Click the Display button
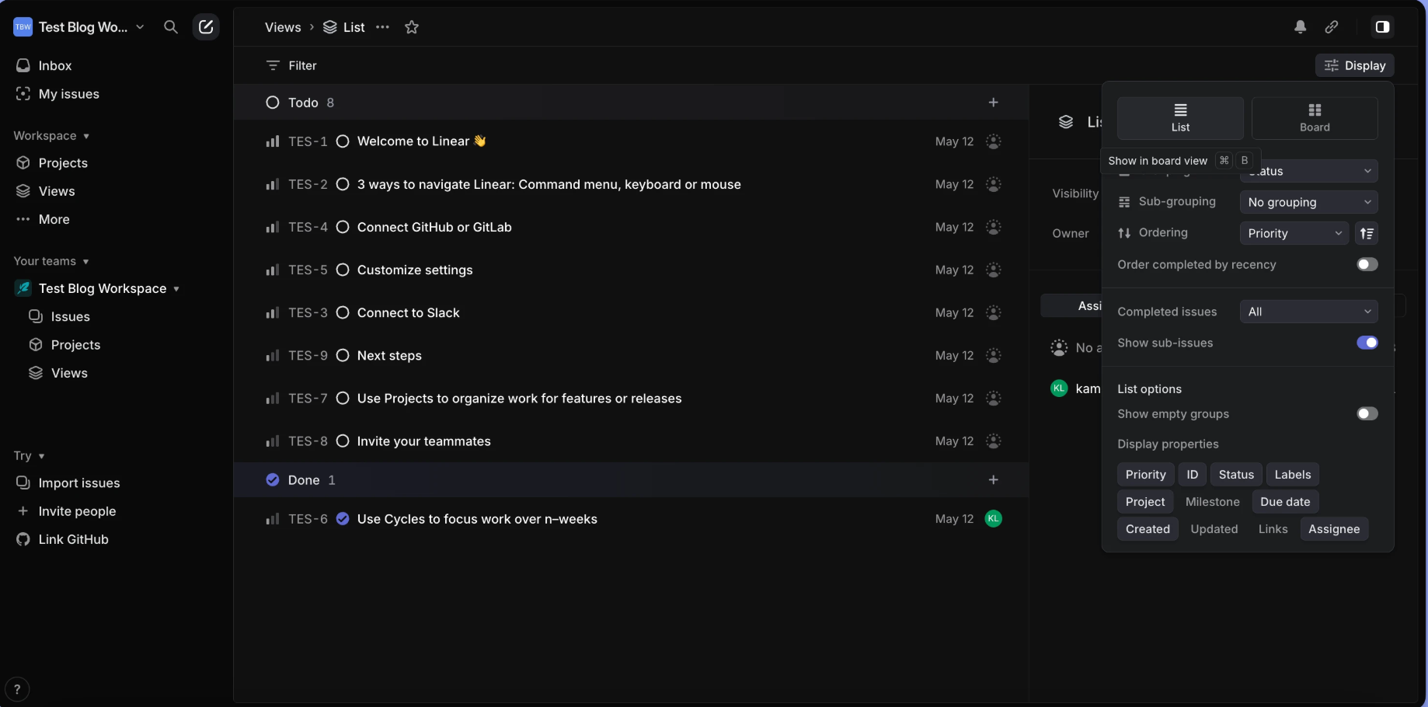 click(1355, 65)
